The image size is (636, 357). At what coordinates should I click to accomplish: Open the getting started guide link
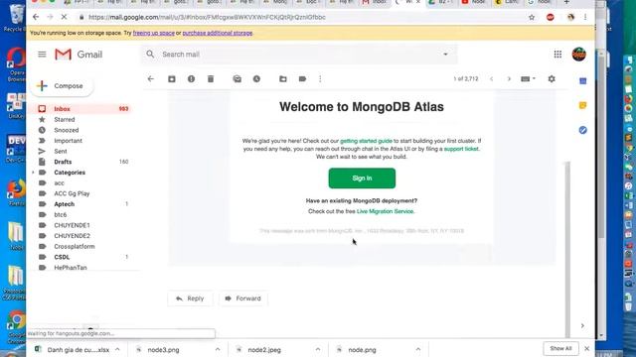[366, 141]
